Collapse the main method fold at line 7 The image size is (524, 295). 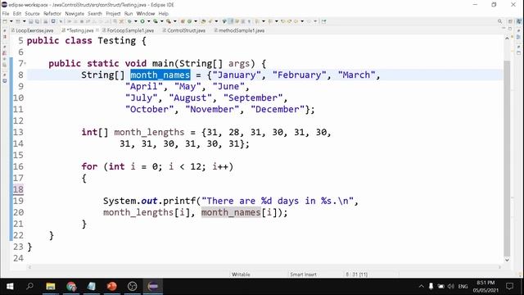(25, 64)
